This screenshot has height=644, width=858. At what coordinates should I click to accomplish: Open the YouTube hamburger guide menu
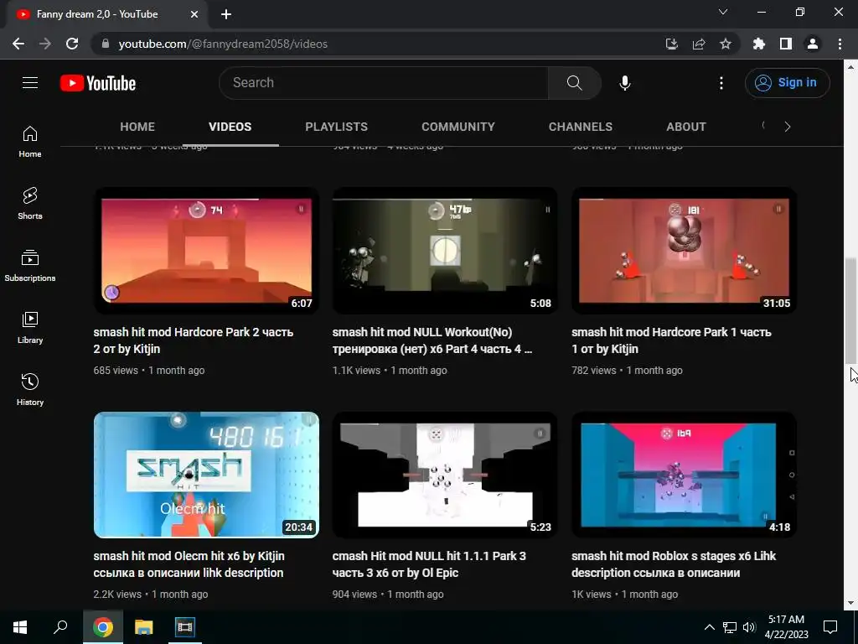coord(30,83)
